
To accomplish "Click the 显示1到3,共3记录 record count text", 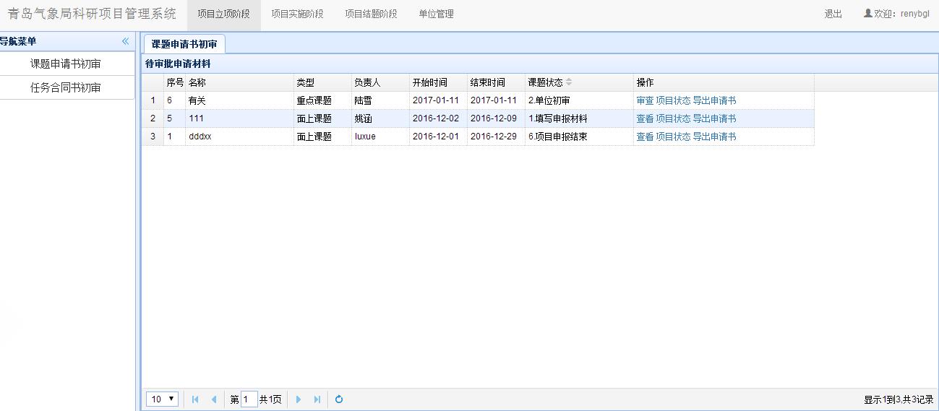I will [899, 399].
